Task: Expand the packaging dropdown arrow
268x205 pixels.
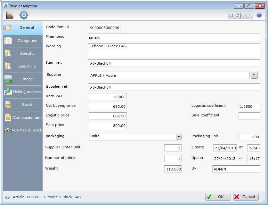Action: (179, 137)
